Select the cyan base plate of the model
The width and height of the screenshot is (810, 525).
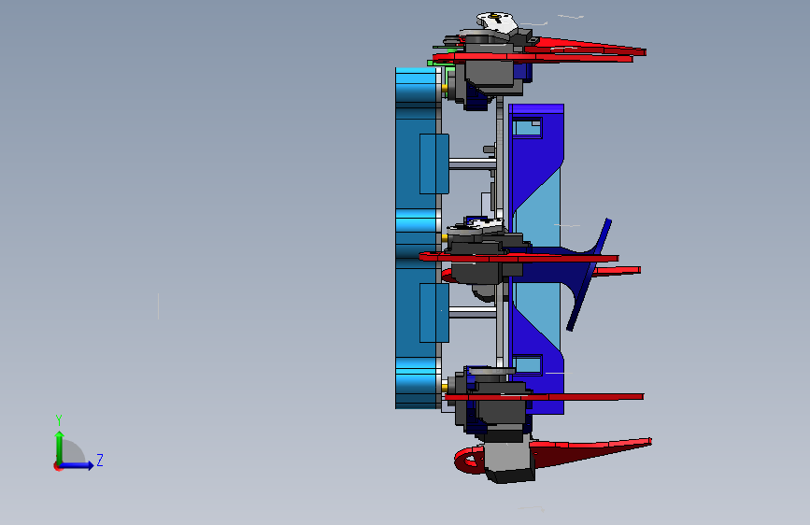[418, 237]
